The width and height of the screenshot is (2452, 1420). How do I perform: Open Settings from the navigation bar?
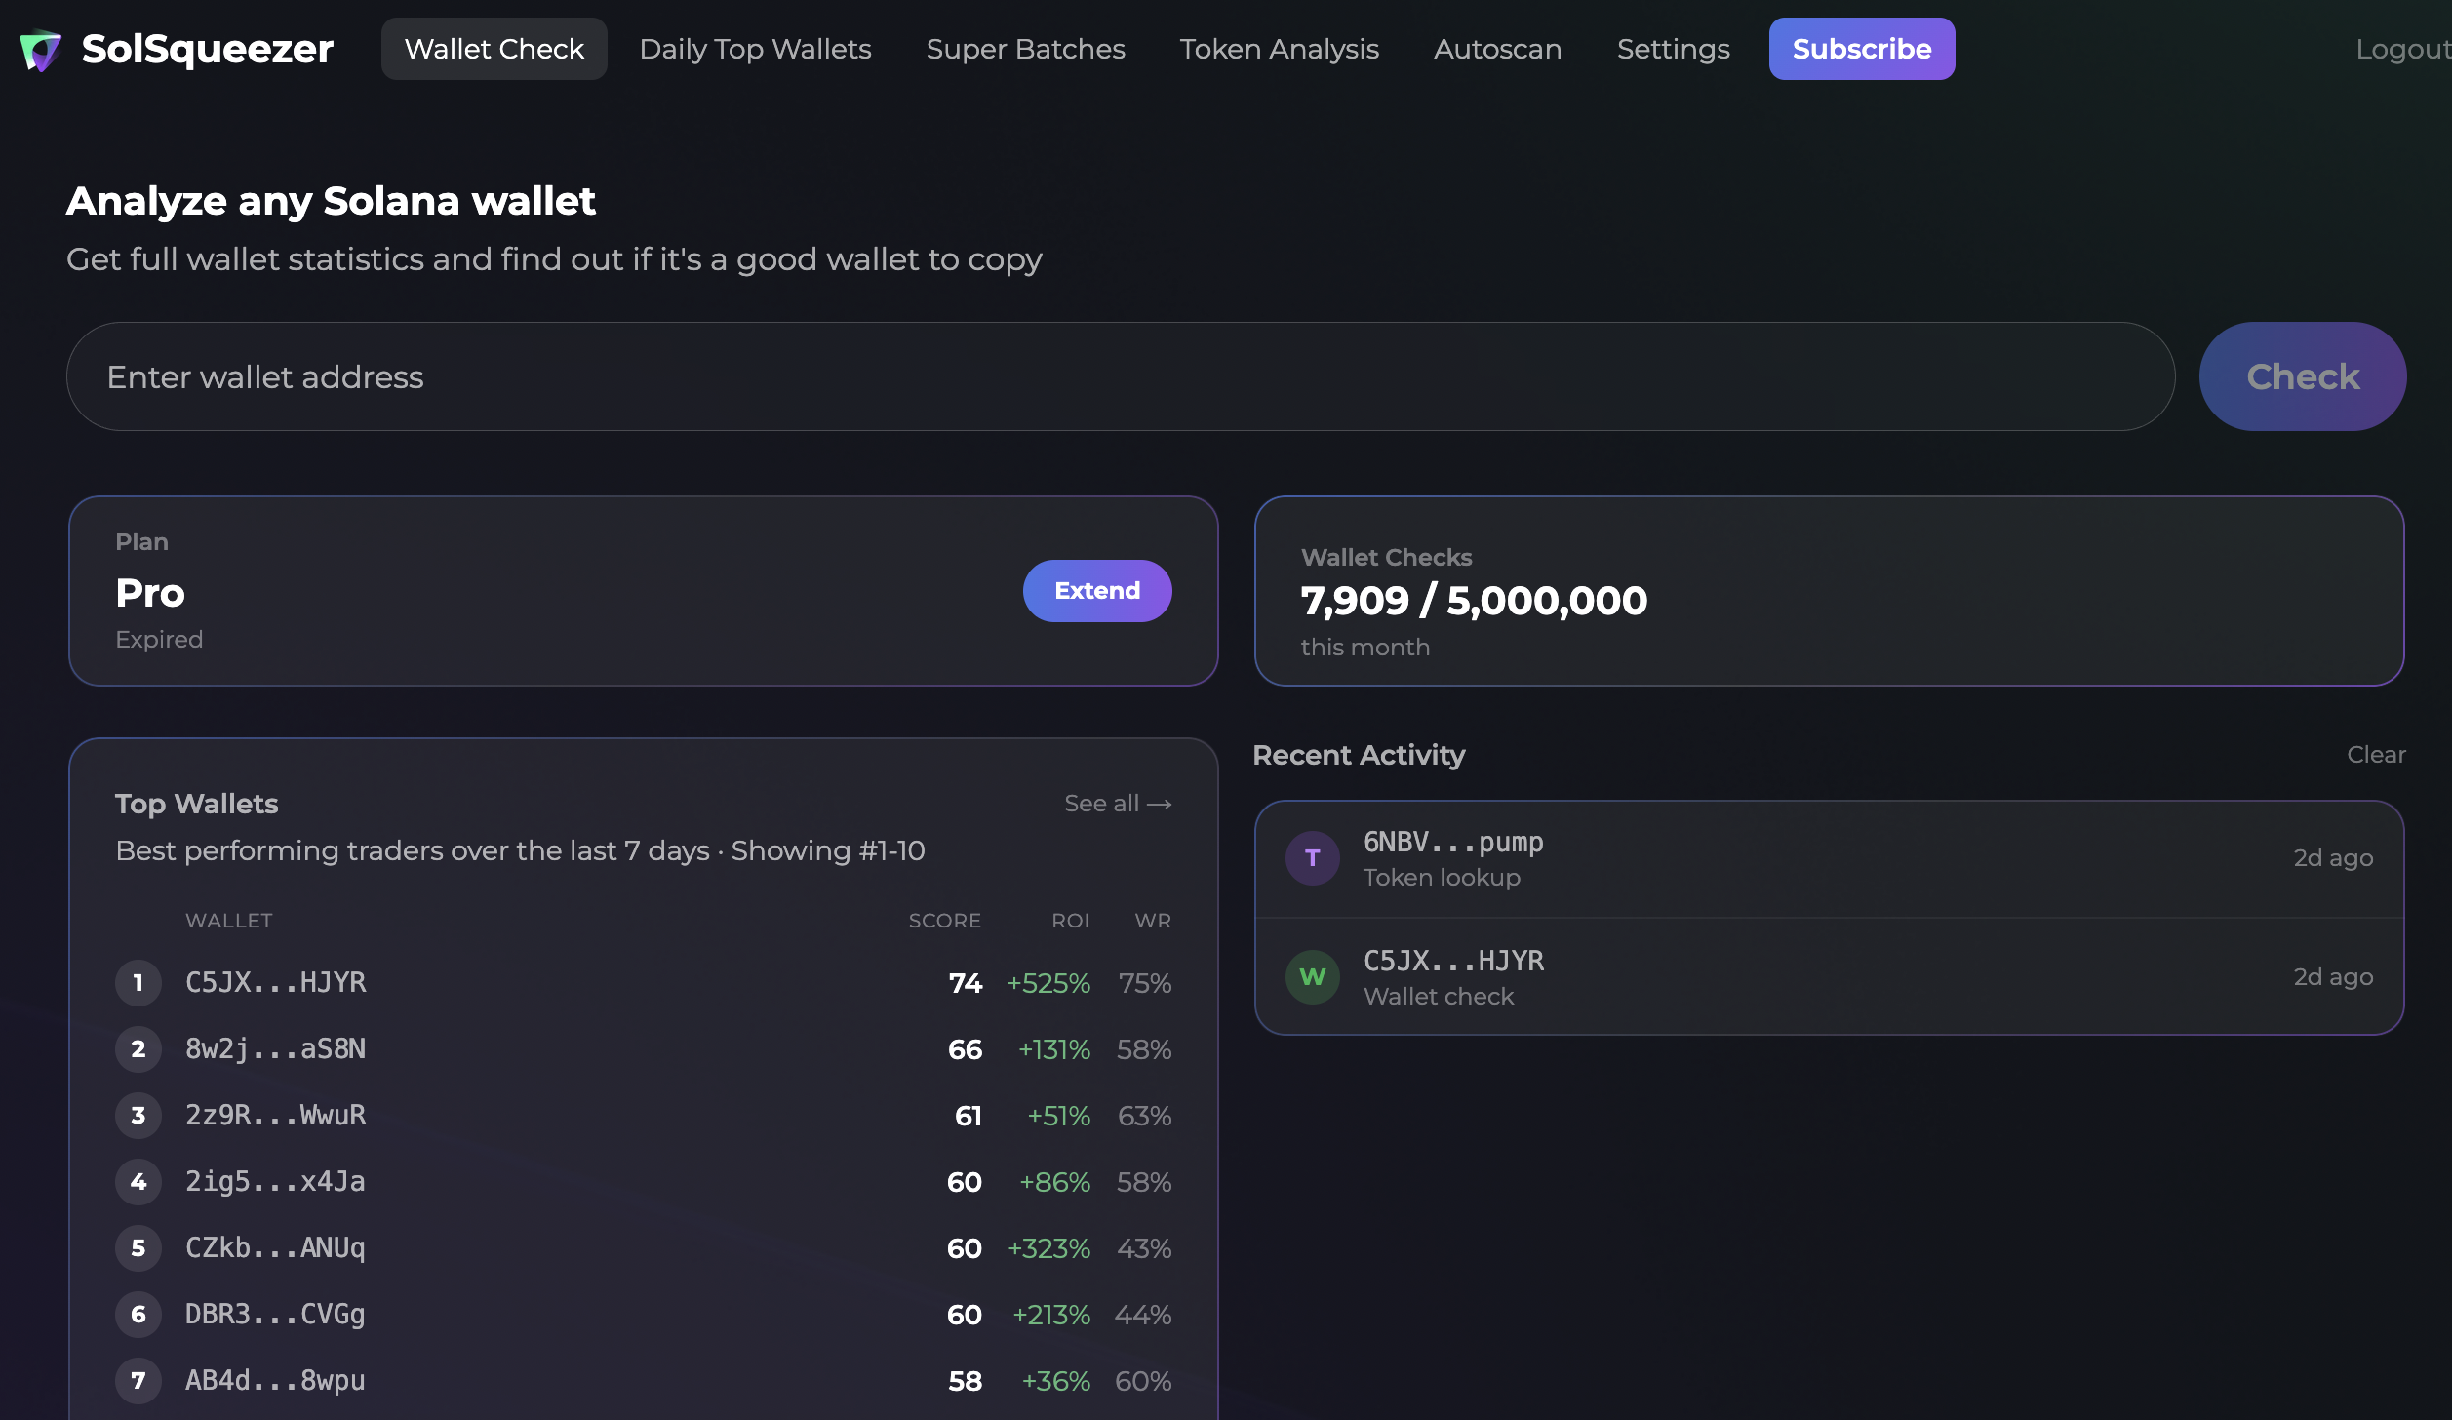point(1673,48)
